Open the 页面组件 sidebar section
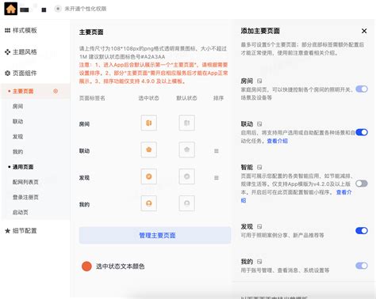Screen dimensions: 376x299 tap(21, 73)
